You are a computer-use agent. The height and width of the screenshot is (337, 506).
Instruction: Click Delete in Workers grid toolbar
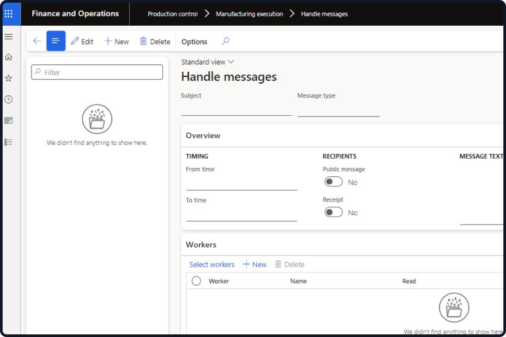(x=290, y=265)
